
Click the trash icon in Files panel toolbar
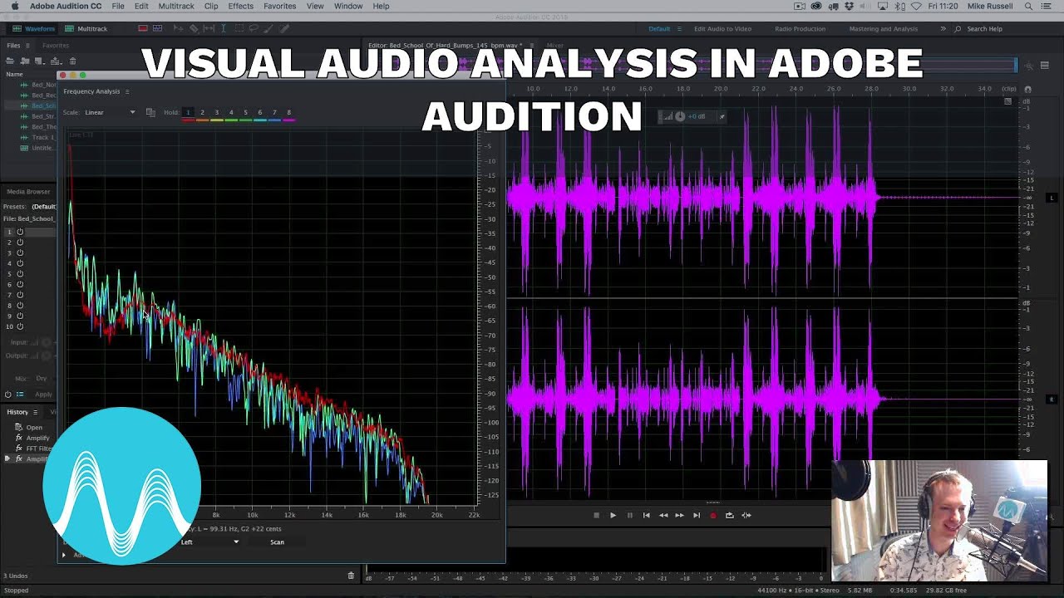tap(72, 61)
